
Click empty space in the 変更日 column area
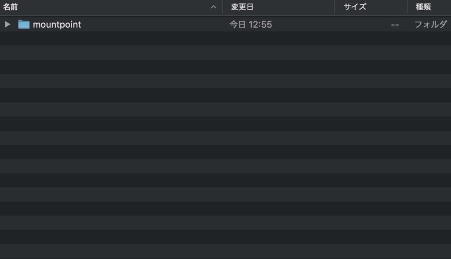click(x=278, y=115)
